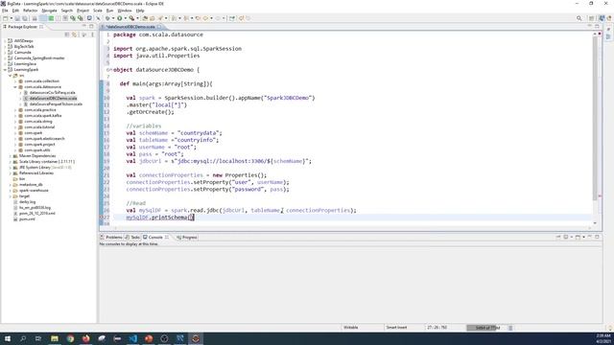Image resolution: width=614 pixels, height=345 pixels.
Task: Select the derby.log file
Action: (x=27, y=202)
